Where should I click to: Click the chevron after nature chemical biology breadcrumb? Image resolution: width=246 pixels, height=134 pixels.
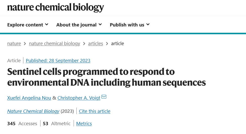[x=84, y=44]
